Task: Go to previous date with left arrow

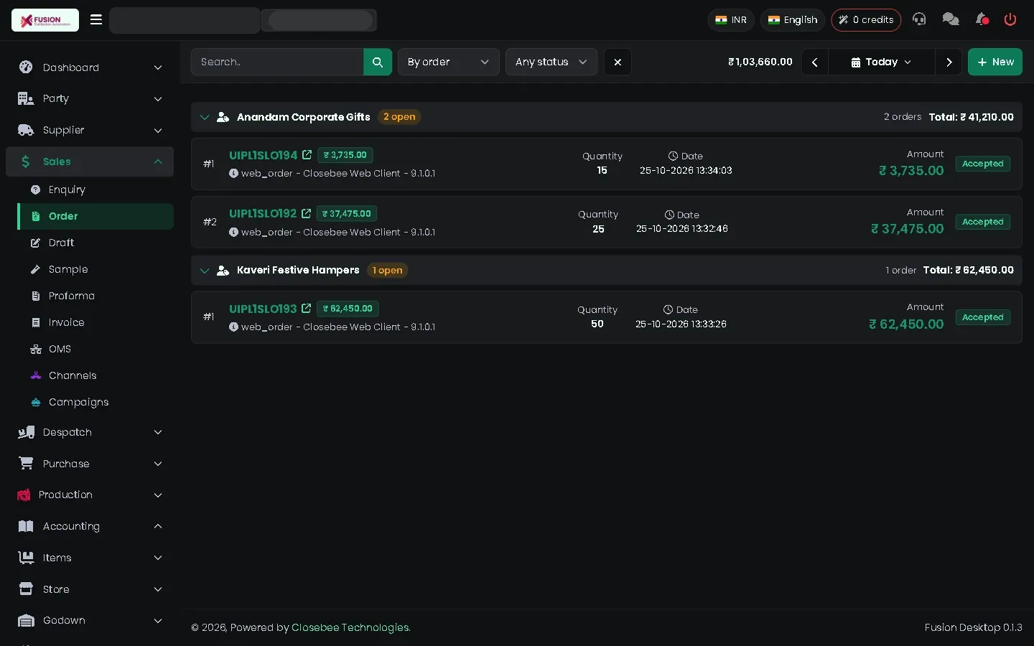Action: pos(815,62)
